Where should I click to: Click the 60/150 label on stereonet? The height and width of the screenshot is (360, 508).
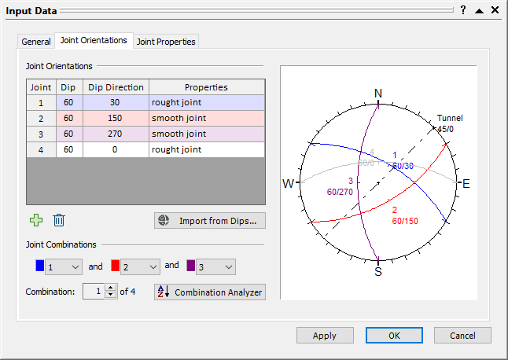405,221
